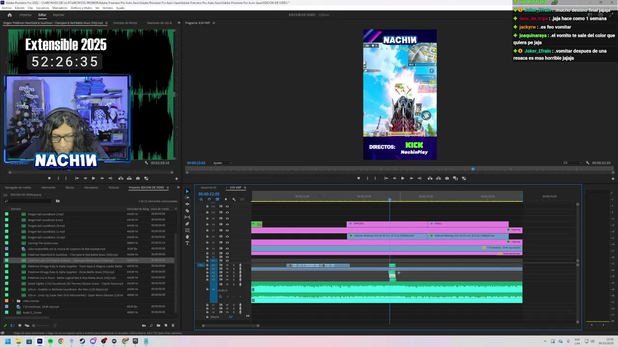
Task: Open the Archivo menu
Action: pos(6,8)
